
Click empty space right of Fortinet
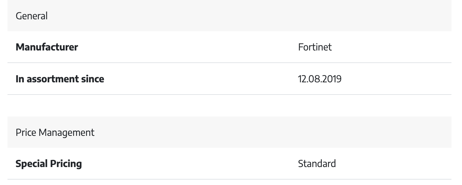(391, 47)
